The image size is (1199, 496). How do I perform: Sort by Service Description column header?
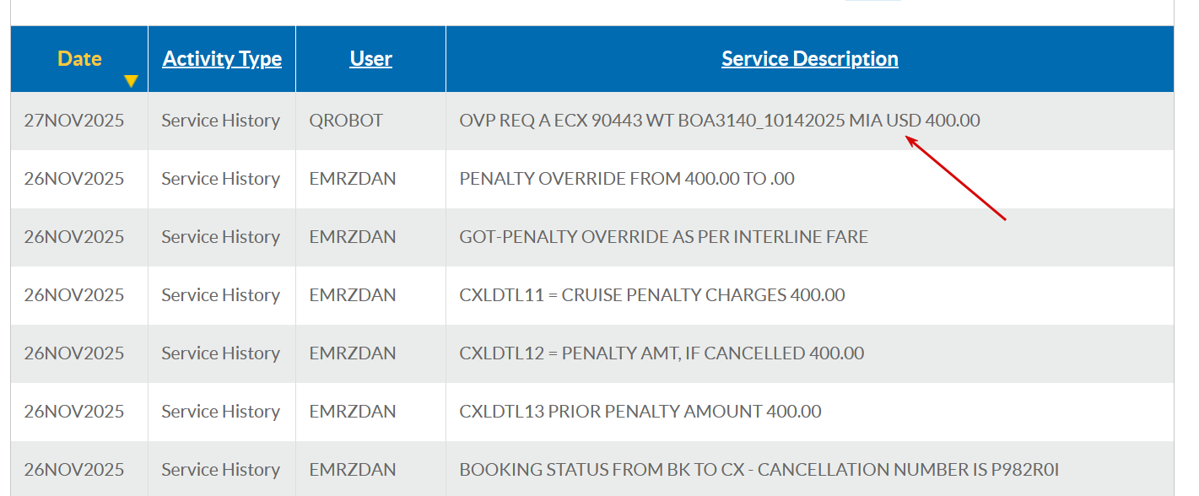[x=809, y=58]
